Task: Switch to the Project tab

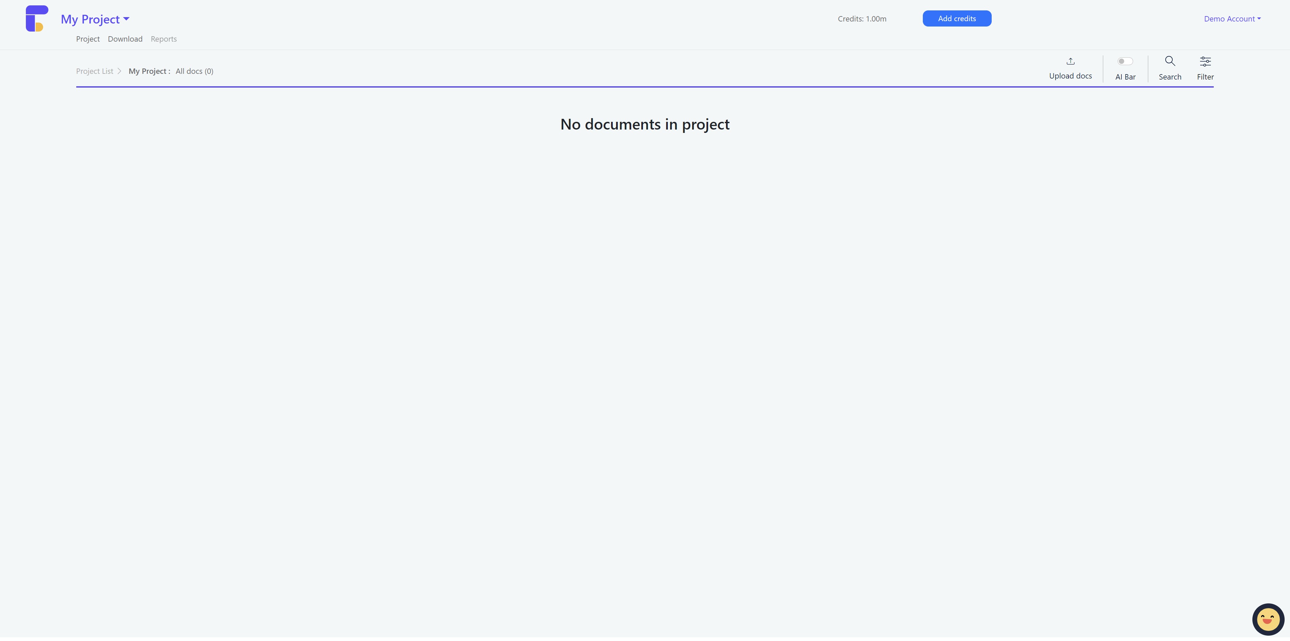Action: [88, 39]
